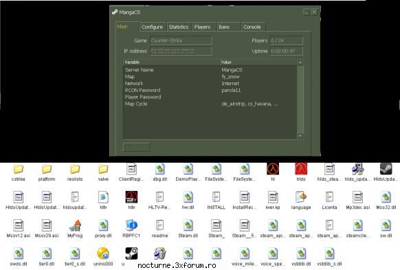Screen dimensions: 400x270
Task: Click the Players count field 0 / 24
Action: tap(286, 41)
